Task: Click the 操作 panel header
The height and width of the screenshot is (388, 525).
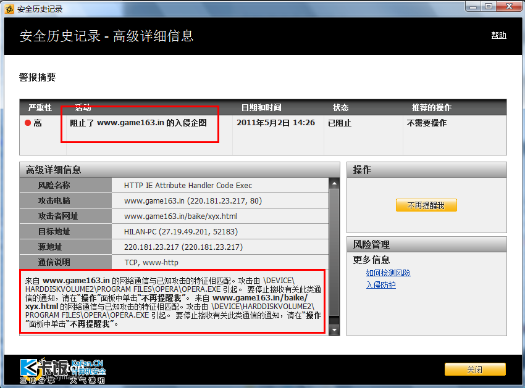Action: tap(427, 170)
